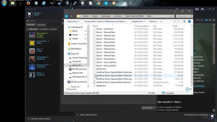This screenshot has height=122, width=217.
Task: Sort files by Größe column
Action: pos(175,26)
